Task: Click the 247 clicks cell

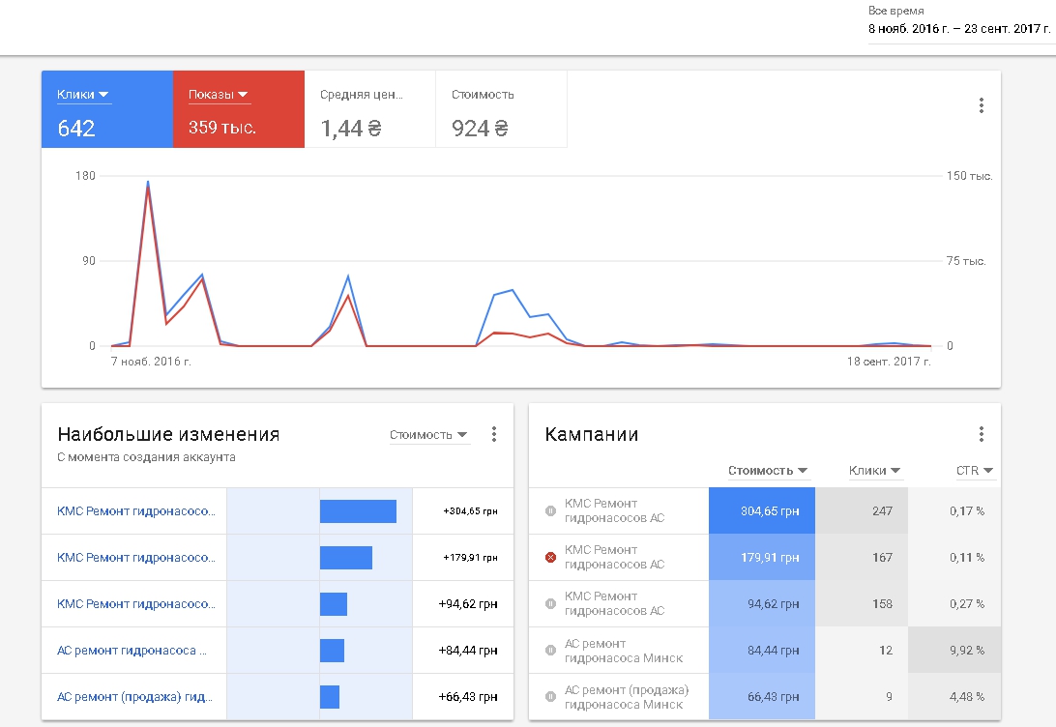Action: tap(862, 510)
